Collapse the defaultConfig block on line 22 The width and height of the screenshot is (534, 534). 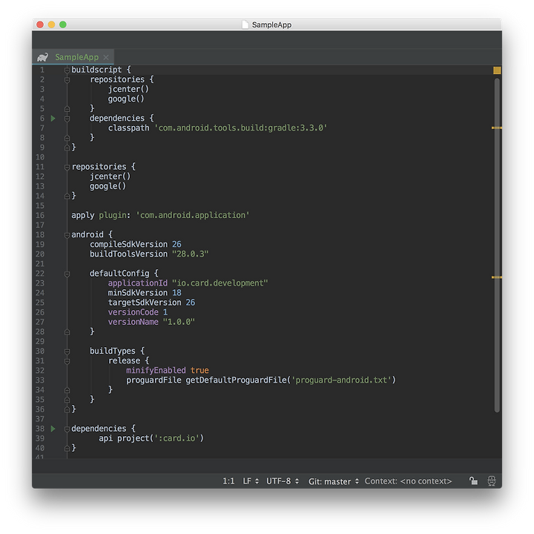(x=67, y=274)
